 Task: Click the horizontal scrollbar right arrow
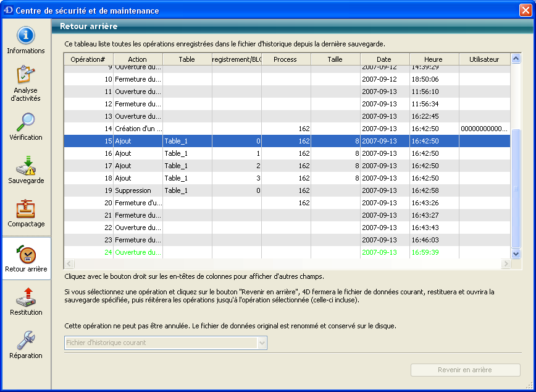pyautogui.click(x=505, y=263)
